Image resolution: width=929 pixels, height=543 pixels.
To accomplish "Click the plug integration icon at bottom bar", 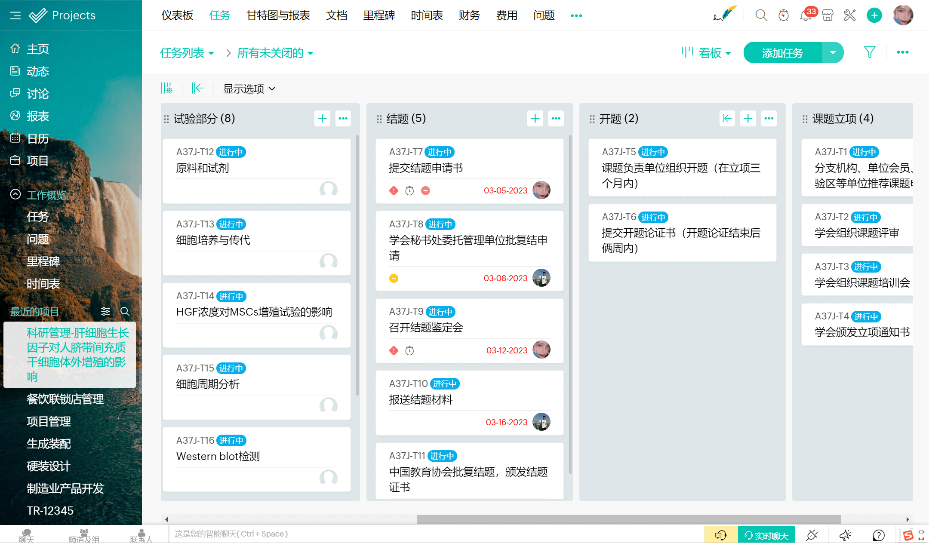I will coord(812,534).
